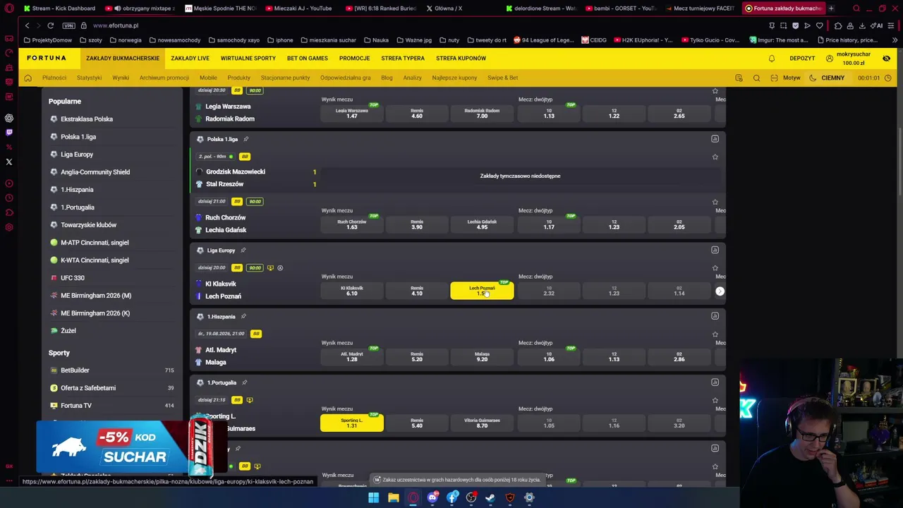Select Vitoria Guimaraes odds 8.70
This screenshot has width=903, height=508.
(482, 423)
